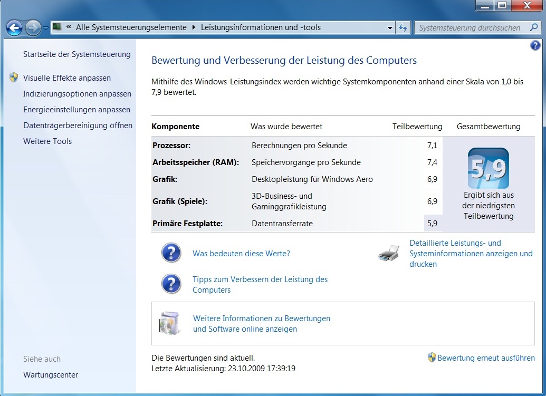Maximize the window
546x396 pixels.
click(x=502, y=5)
